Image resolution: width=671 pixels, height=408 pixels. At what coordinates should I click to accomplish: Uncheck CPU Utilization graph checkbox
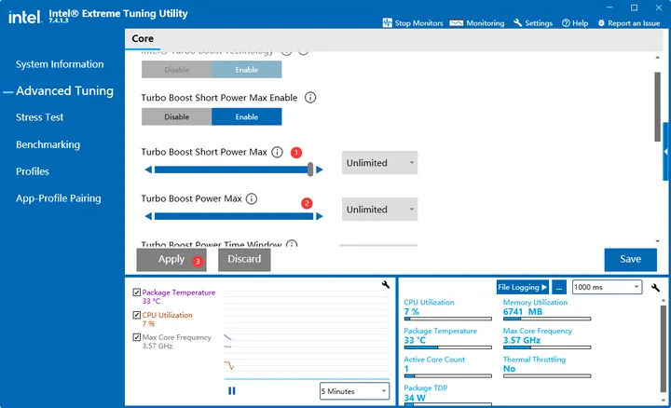(x=136, y=315)
